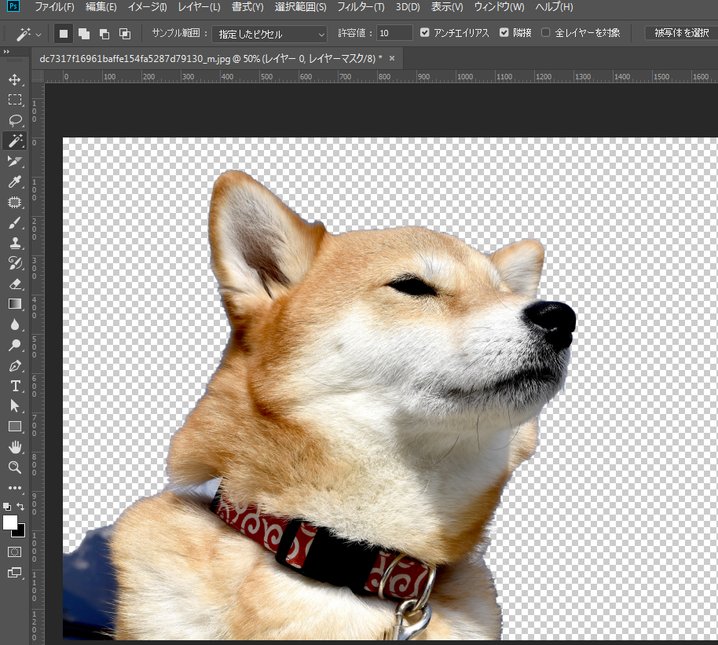718x645 pixels.
Task: Enable 全レイヤーを対象 checkbox
Action: 546,33
